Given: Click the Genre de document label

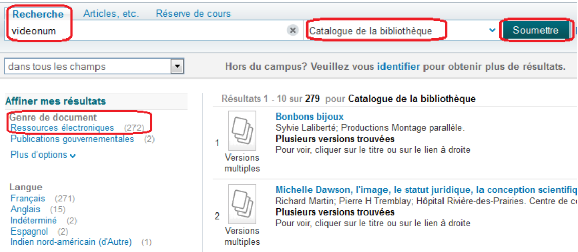Looking at the screenshot, I should click(x=53, y=117).
